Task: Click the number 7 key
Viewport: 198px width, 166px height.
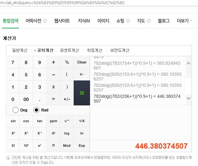Action: pos(13,62)
